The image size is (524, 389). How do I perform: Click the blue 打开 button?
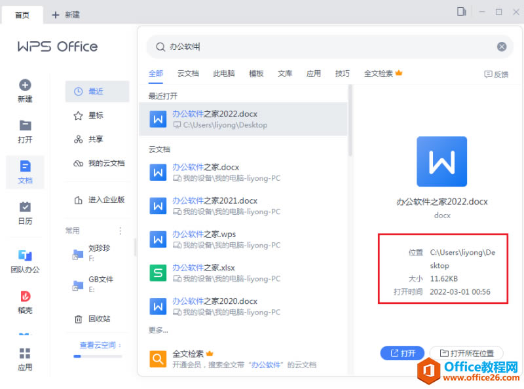point(402,353)
